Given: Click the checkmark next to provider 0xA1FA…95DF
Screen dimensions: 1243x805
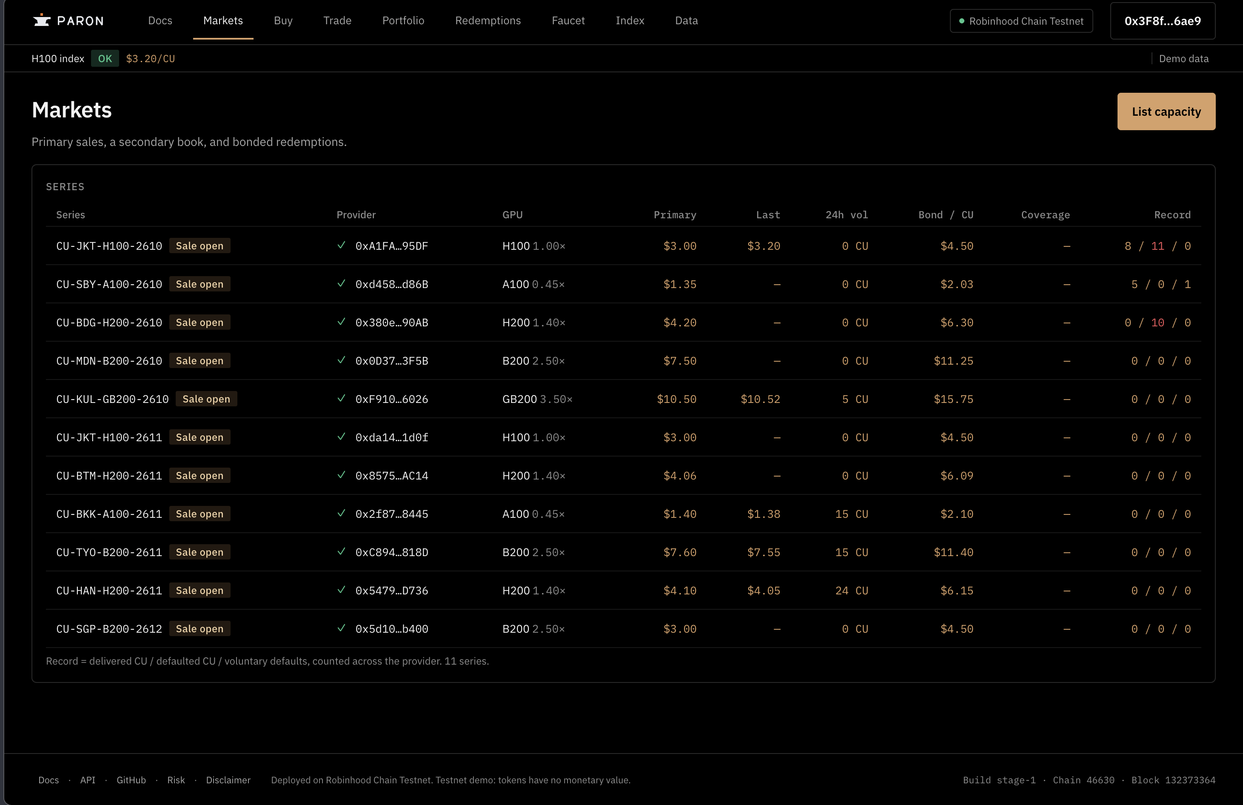Looking at the screenshot, I should coord(341,245).
